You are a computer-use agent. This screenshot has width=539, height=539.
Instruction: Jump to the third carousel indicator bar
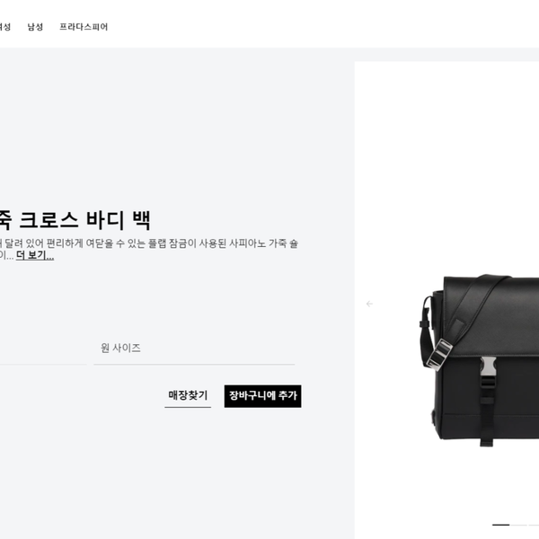click(534, 525)
